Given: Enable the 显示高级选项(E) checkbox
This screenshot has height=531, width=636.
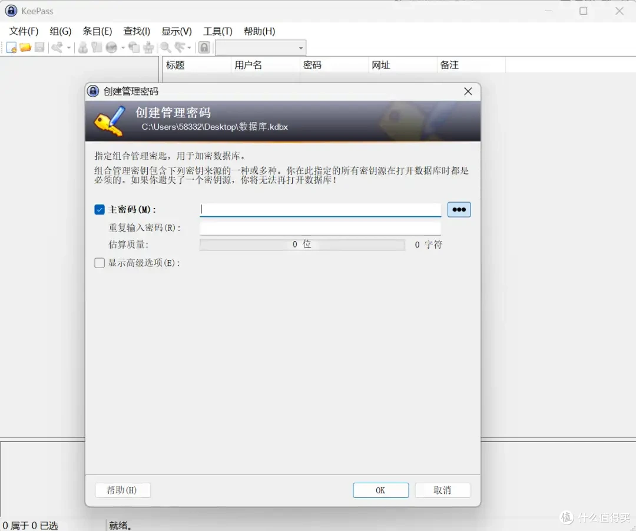Looking at the screenshot, I should (100, 263).
